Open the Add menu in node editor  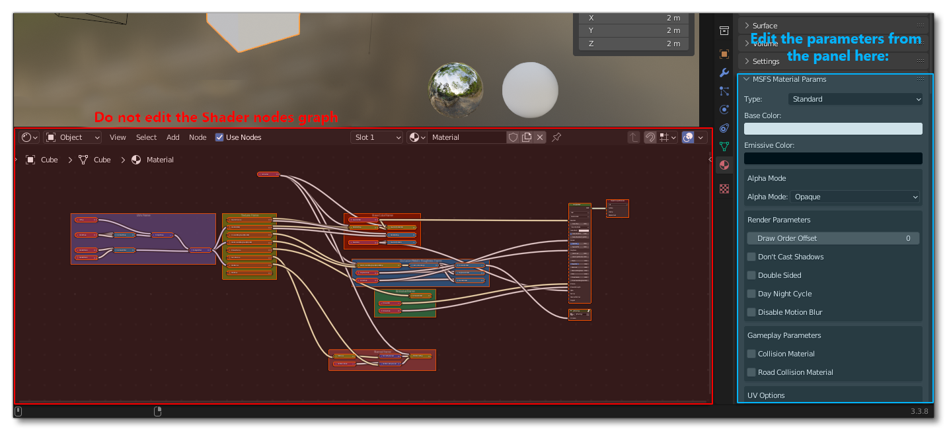click(173, 137)
